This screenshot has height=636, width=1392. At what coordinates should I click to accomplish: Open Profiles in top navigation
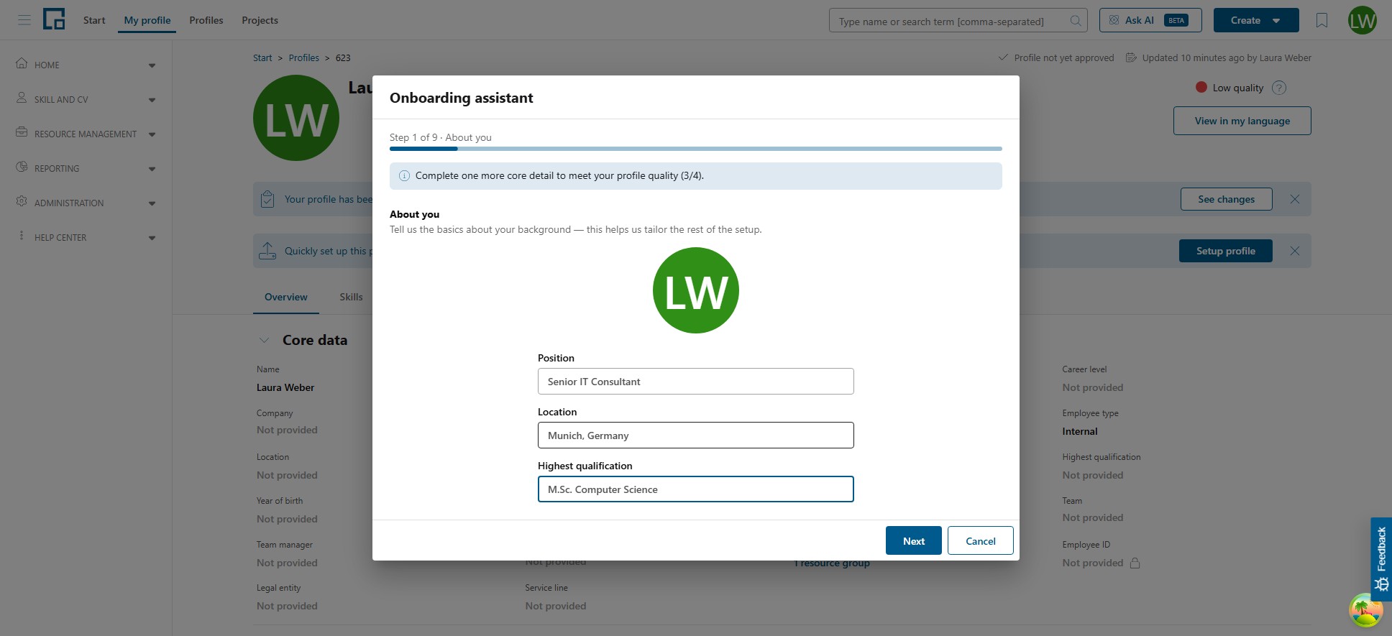(206, 20)
